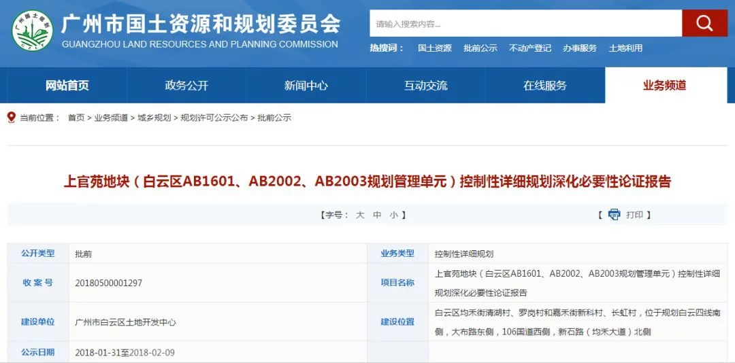Go to 城乡规划 in breadcrumb
The height and width of the screenshot is (363, 735).
154,118
